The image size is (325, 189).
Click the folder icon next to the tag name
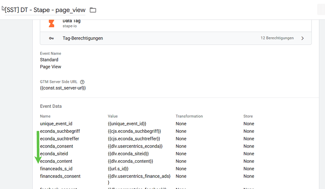click(x=93, y=10)
